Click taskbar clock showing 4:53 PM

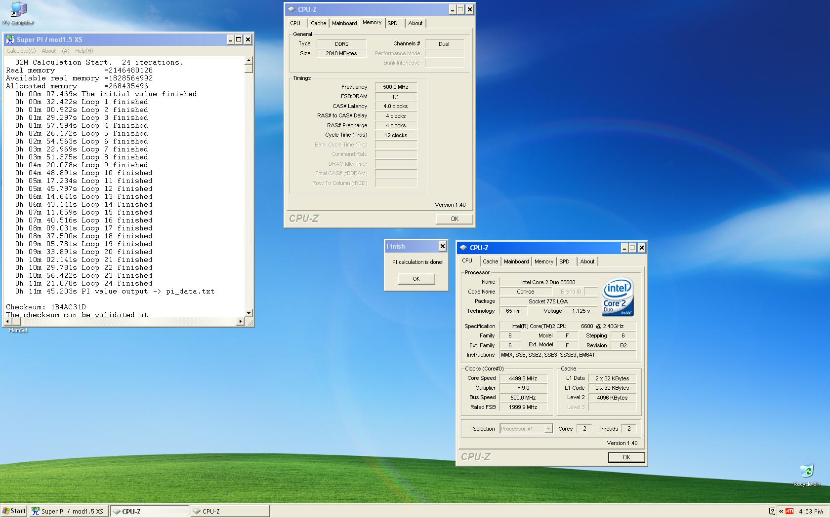pyautogui.click(x=811, y=511)
